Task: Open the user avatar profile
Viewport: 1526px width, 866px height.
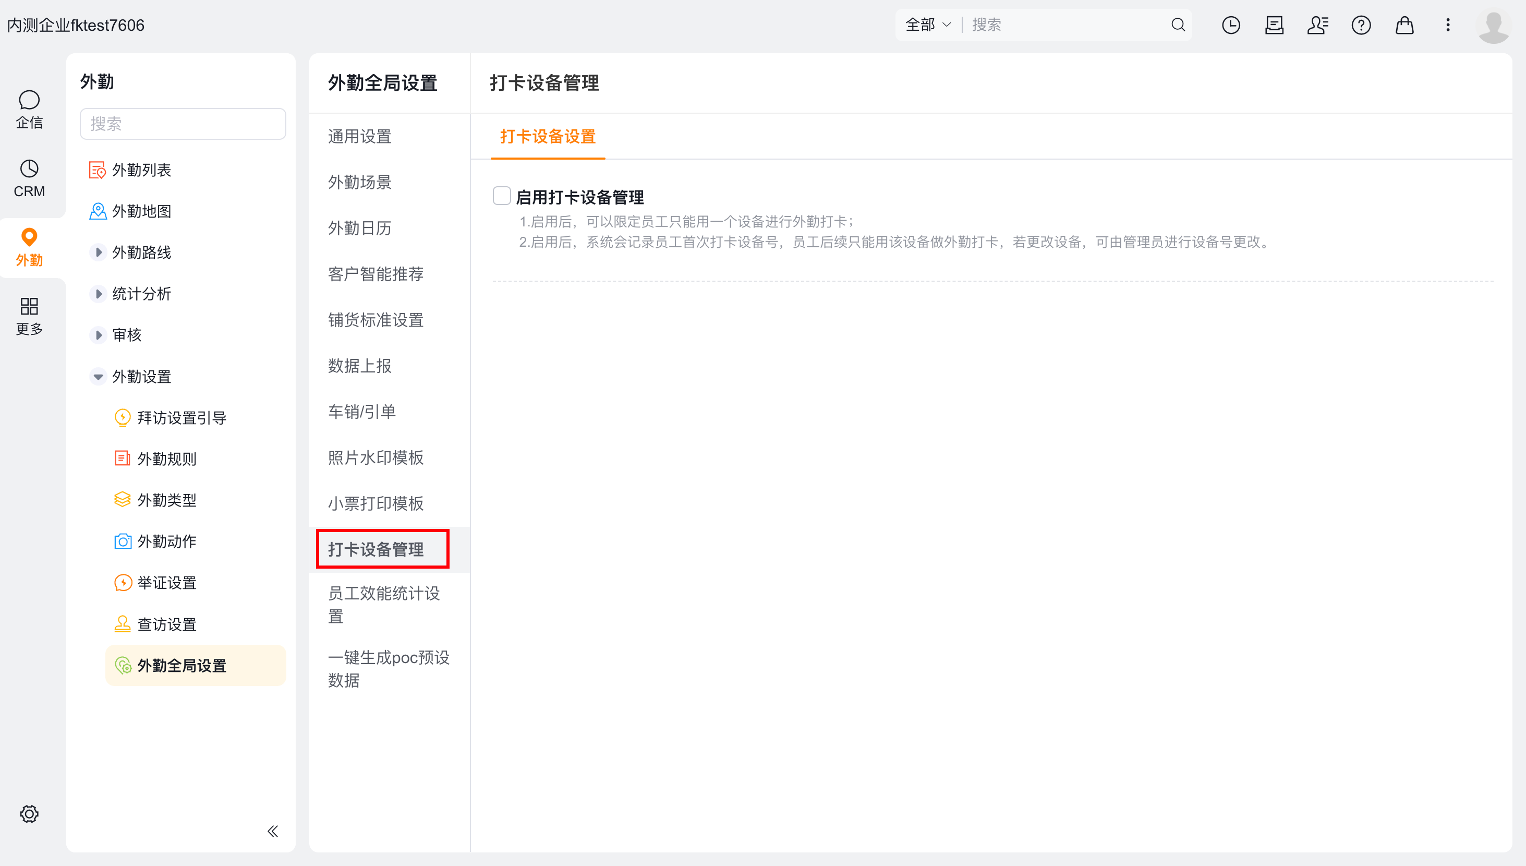Action: point(1493,26)
